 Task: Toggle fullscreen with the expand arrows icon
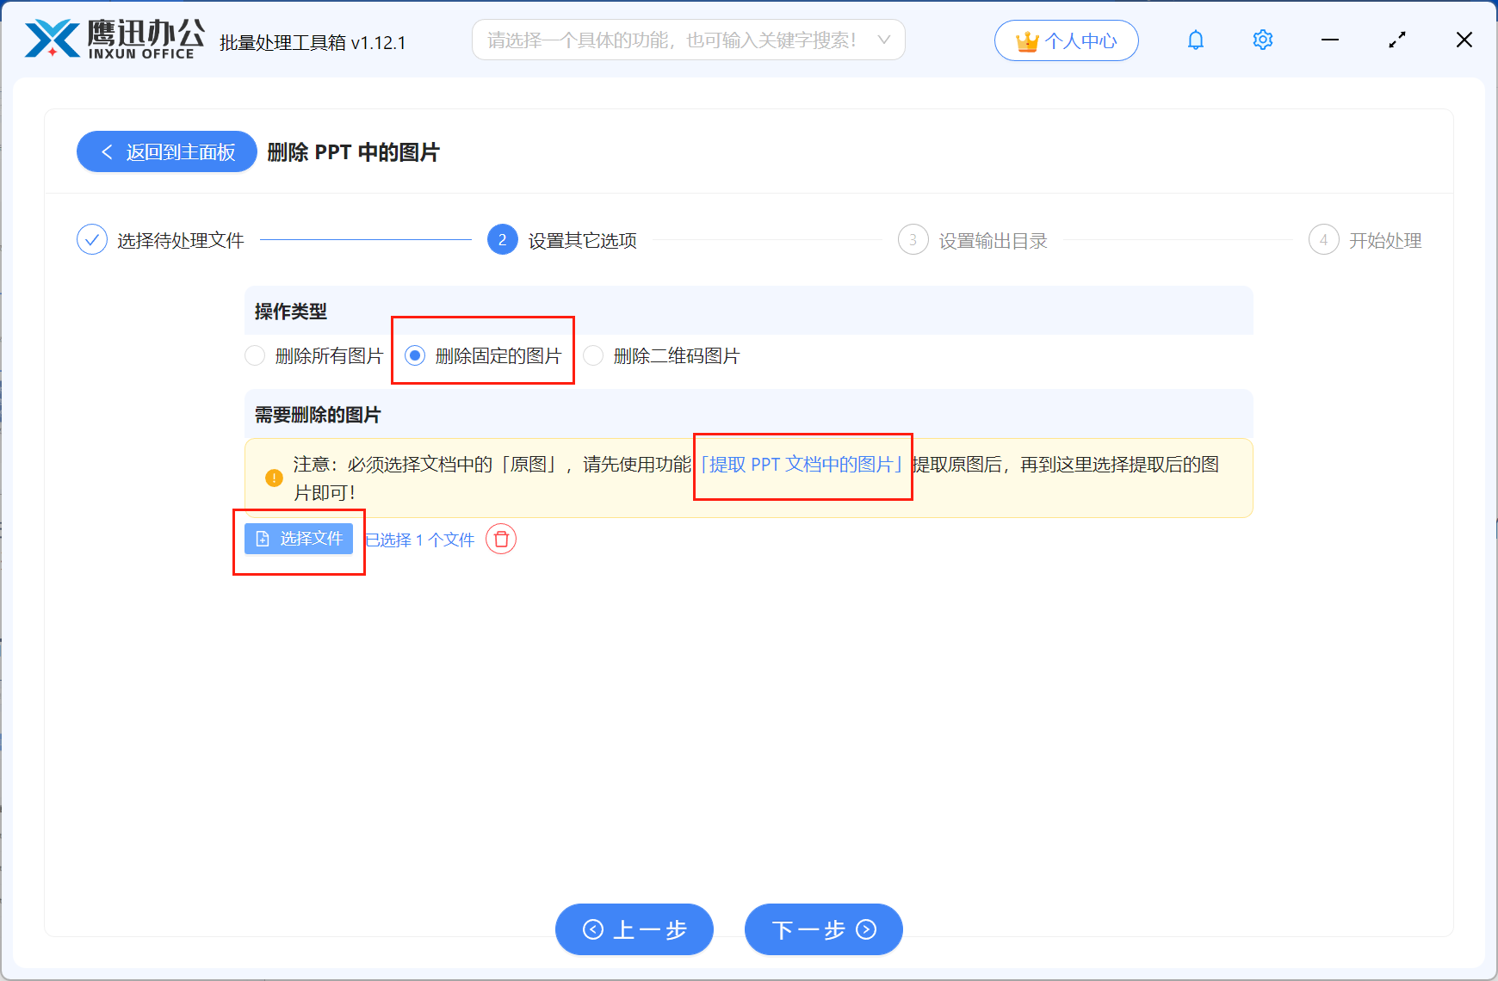pos(1397,40)
